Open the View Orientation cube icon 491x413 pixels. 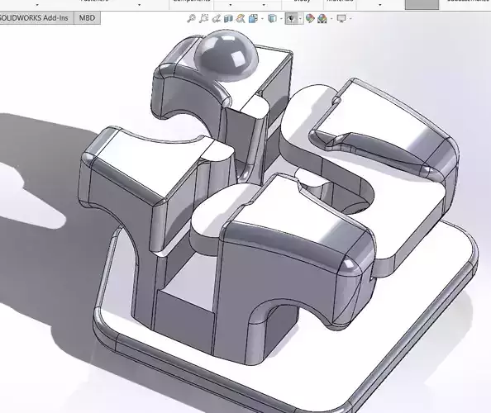[x=253, y=18]
